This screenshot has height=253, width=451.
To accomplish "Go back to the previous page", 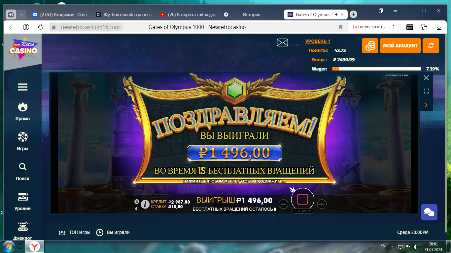I will click(x=12, y=27).
